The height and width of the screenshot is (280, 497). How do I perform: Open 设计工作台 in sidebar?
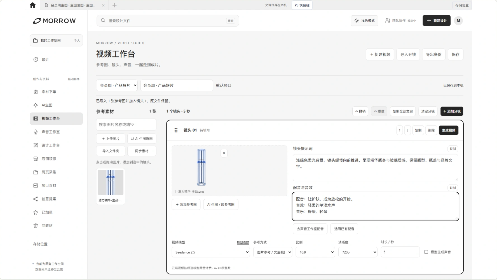pyautogui.click(x=56, y=145)
